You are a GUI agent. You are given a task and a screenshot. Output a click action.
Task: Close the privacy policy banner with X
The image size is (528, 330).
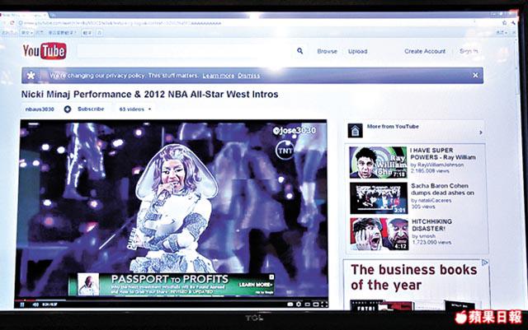click(475, 75)
